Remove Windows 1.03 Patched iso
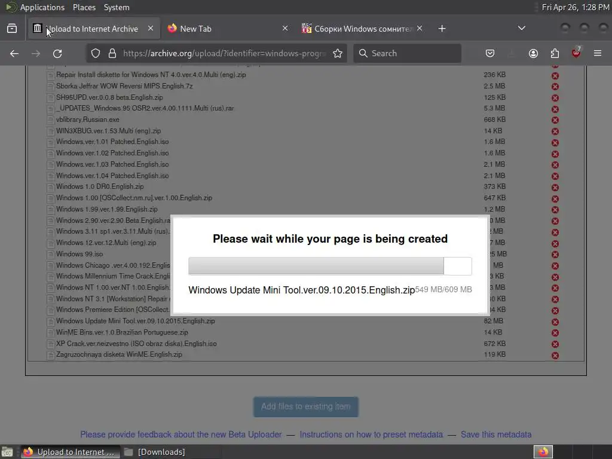This screenshot has width=612, height=459. (x=555, y=165)
